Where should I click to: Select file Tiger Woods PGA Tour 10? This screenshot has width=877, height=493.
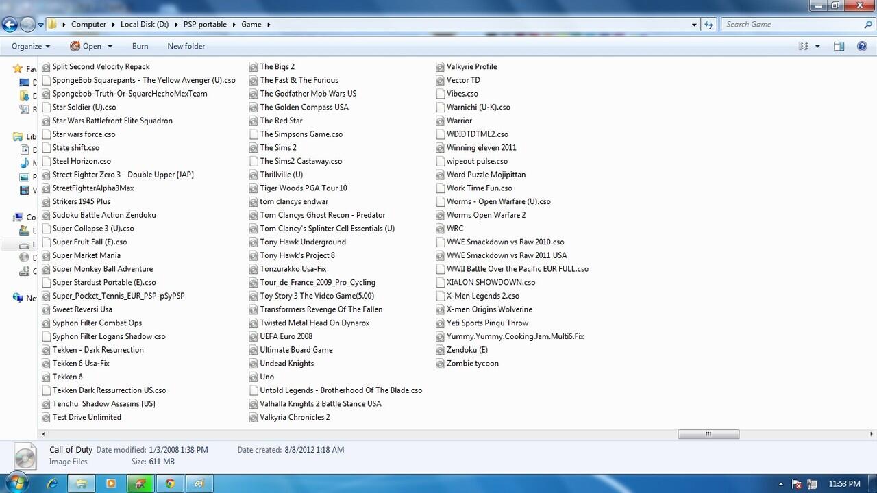(304, 188)
